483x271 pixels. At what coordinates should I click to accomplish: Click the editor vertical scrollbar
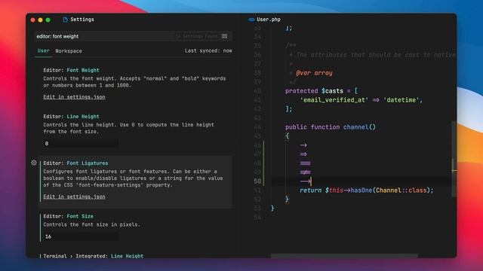454,159
